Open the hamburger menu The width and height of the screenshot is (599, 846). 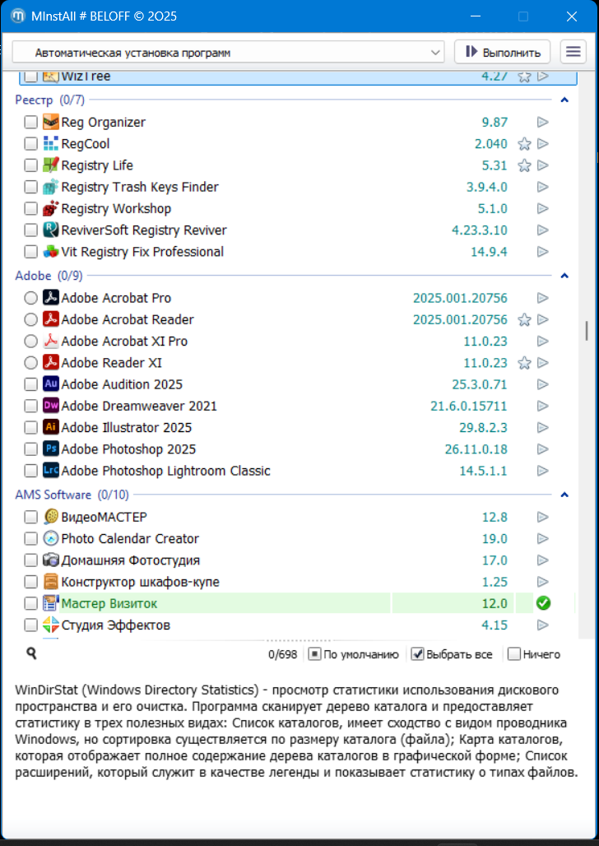(x=573, y=52)
